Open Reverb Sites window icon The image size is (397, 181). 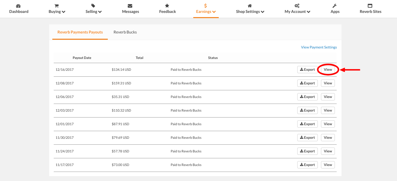pos(370,6)
